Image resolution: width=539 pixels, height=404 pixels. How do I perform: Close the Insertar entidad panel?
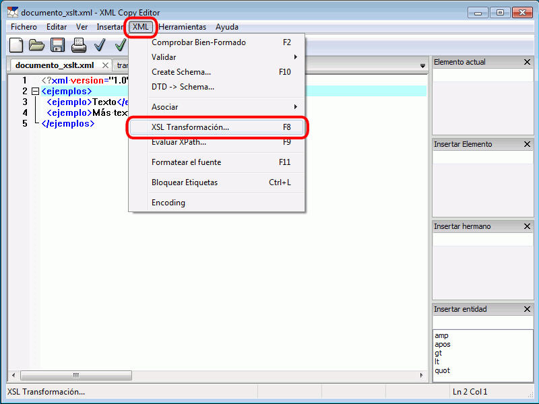[527, 309]
